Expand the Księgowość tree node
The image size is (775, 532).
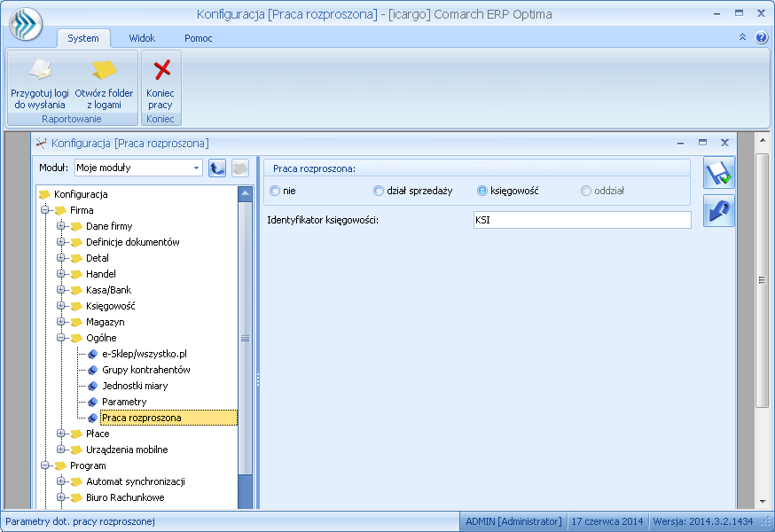(61, 306)
